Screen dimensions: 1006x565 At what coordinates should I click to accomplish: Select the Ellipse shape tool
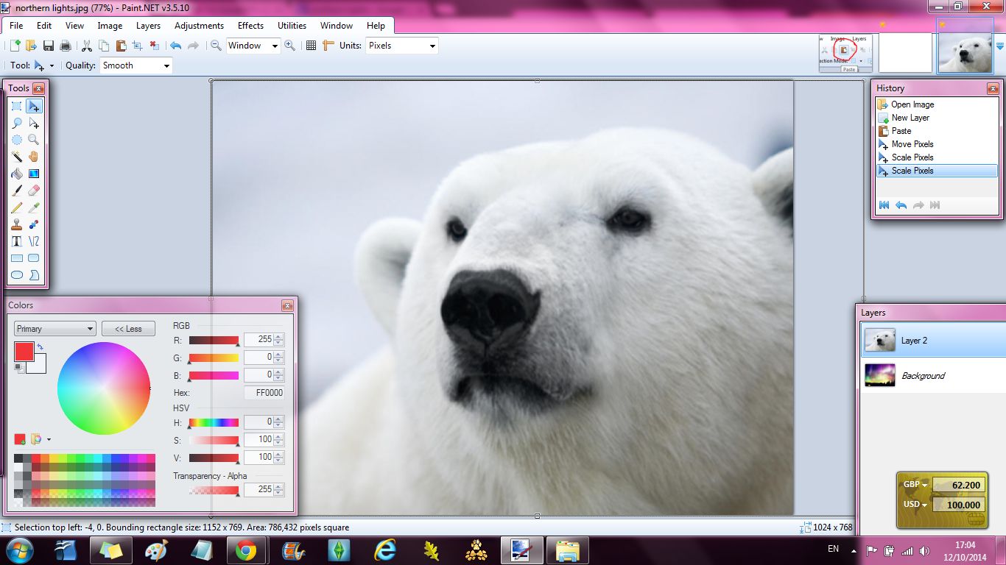tap(16, 275)
